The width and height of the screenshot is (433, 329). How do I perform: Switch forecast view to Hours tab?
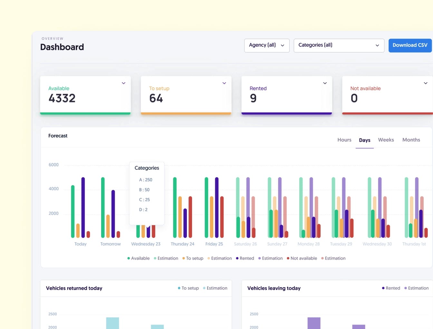344,140
